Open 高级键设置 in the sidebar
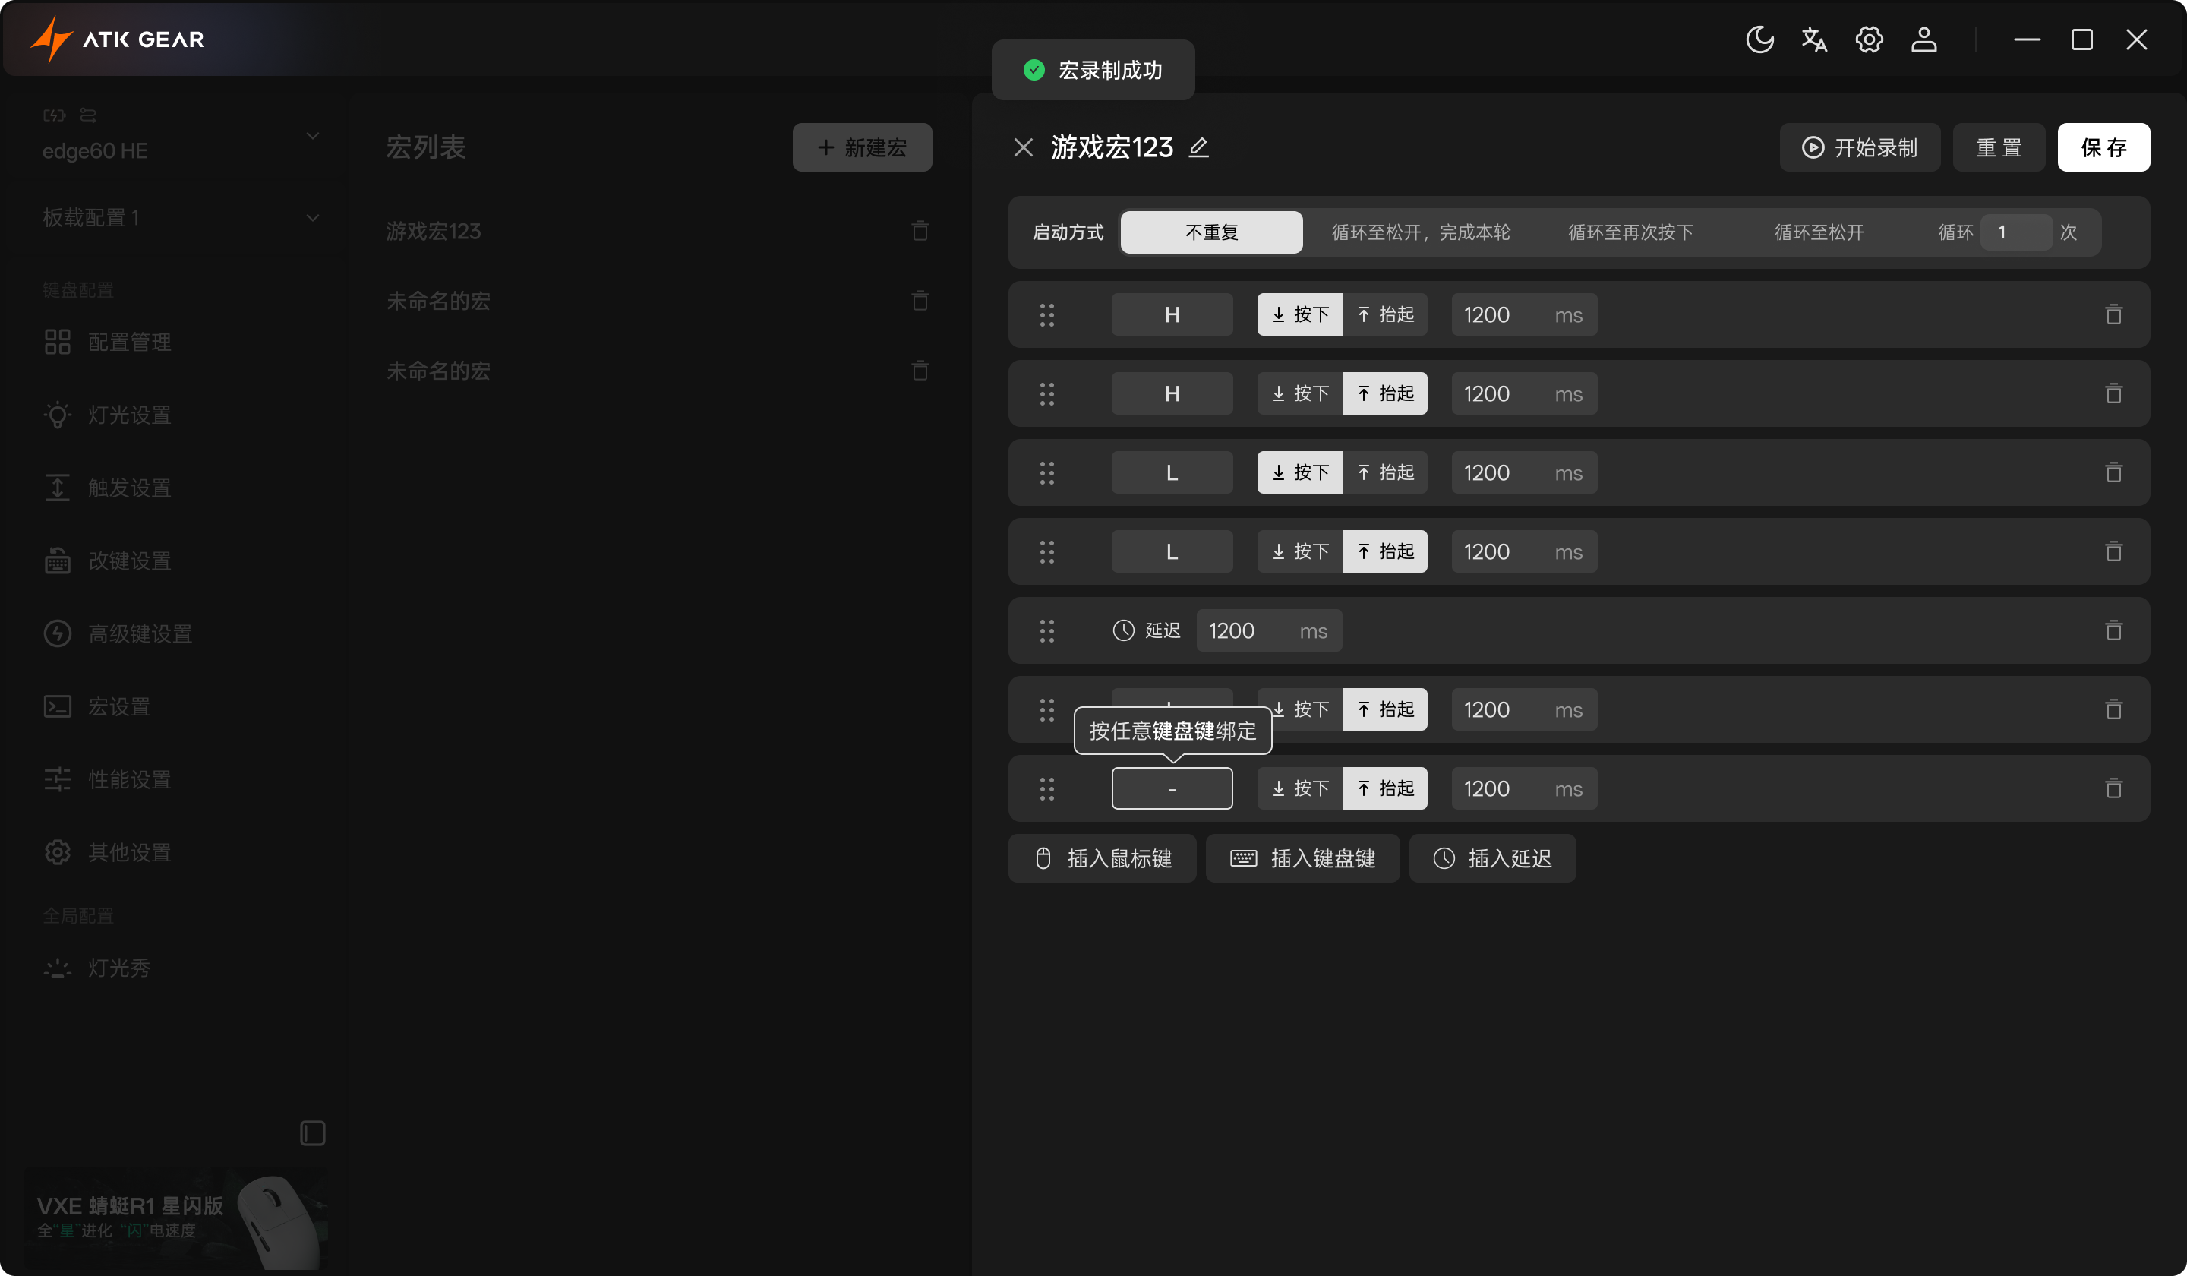The image size is (2187, 1276). tap(140, 633)
